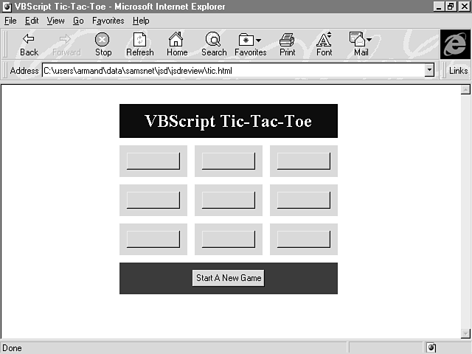Click the top-left tic-tac-toe square

153,161
